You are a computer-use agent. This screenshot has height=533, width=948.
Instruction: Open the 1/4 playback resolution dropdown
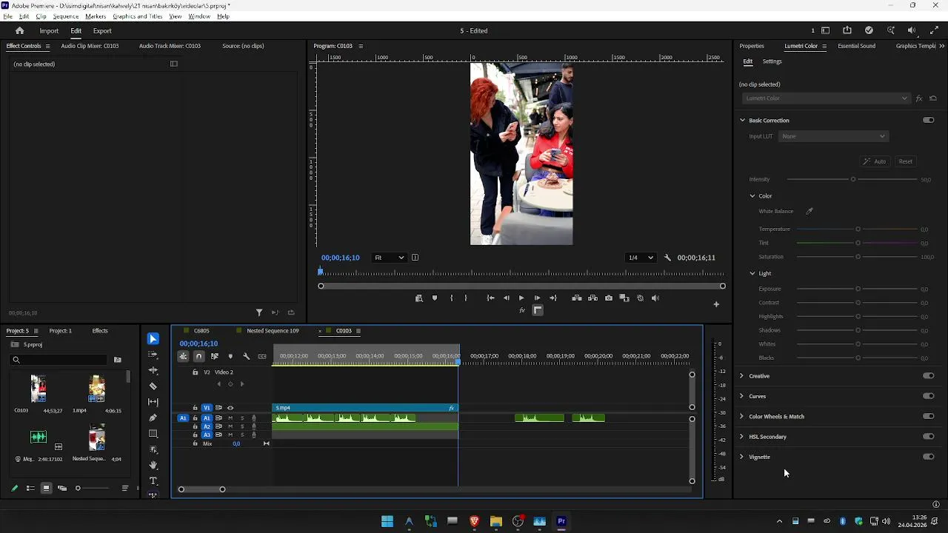pos(641,258)
